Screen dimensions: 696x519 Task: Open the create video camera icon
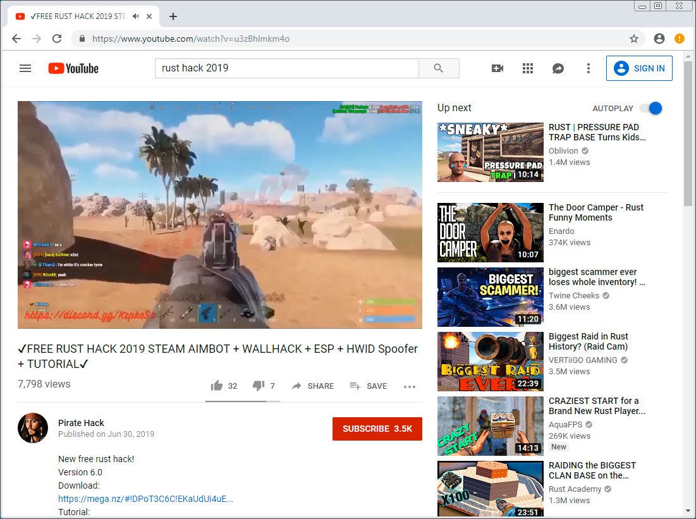pos(497,68)
